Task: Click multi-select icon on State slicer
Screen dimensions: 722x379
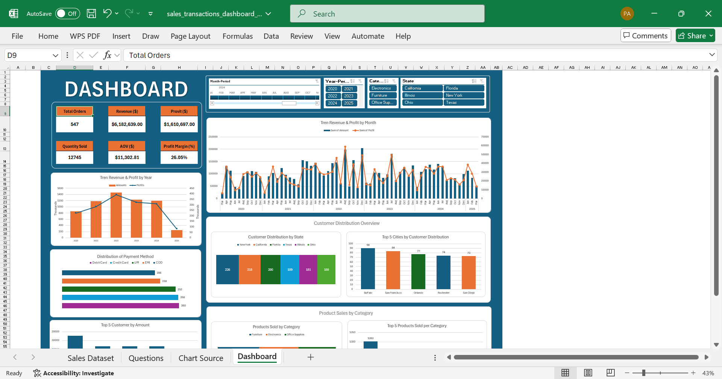Action: 474,81
